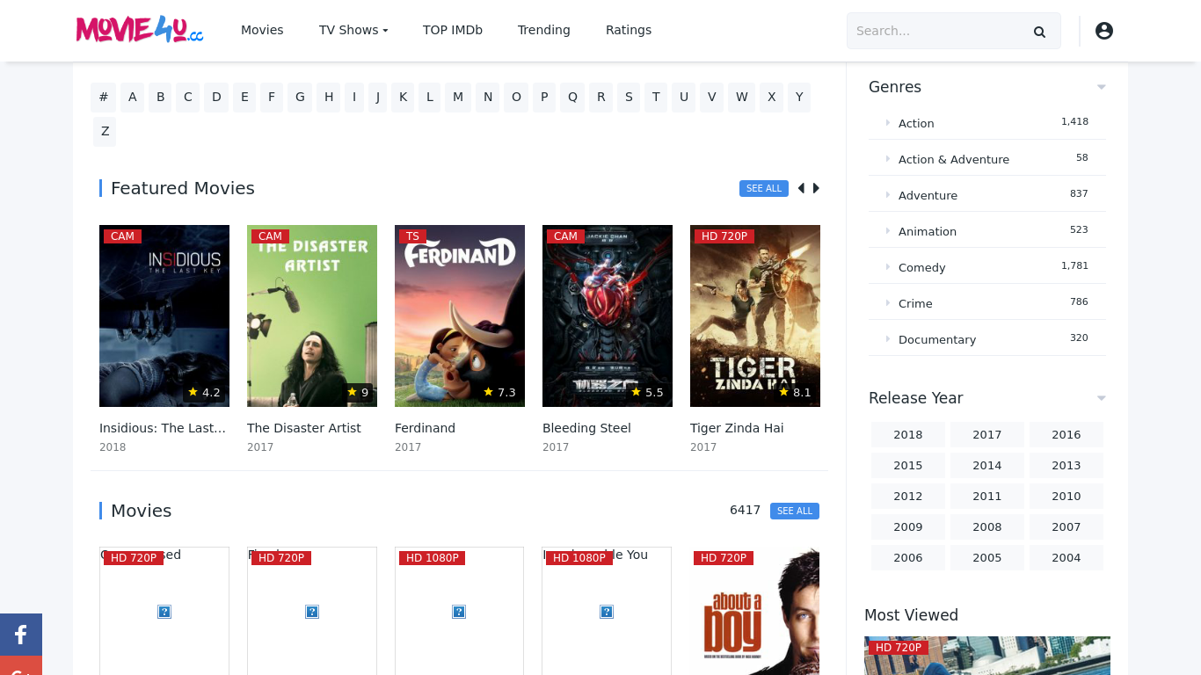This screenshot has height=675, width=1201.
Task: Open the user account icon
Action: point(1104,31)
